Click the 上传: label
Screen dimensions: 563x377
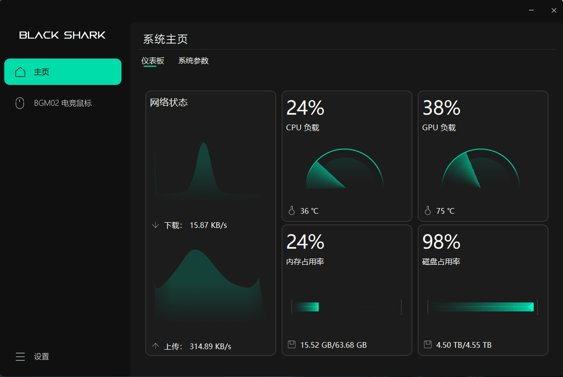(x=173, y=346)
